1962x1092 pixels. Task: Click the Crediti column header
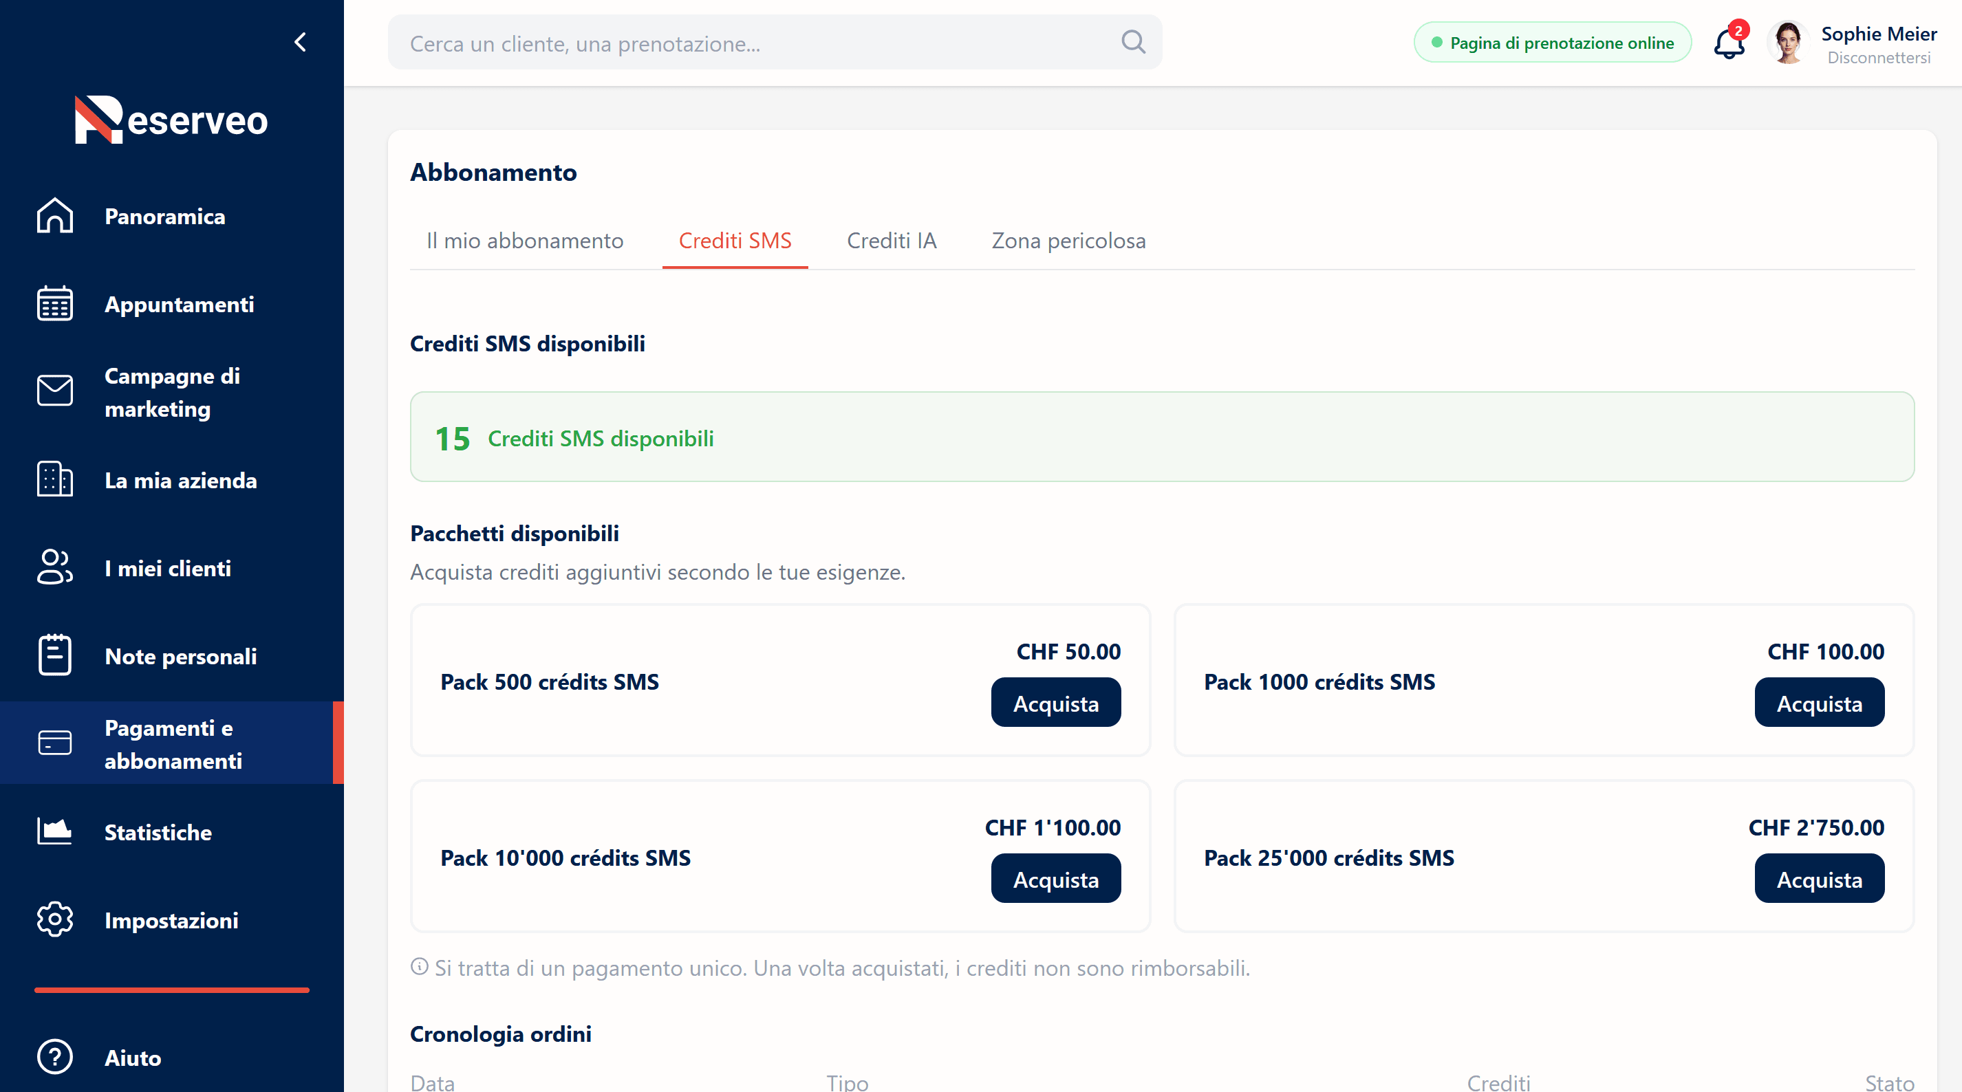1498,1082
